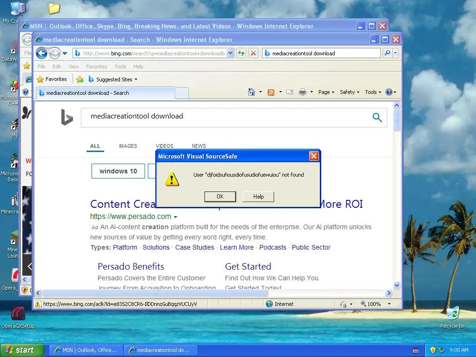Click the Add to Favorites Bar icon
476x357 pixels.
click(x=80, y=79)
